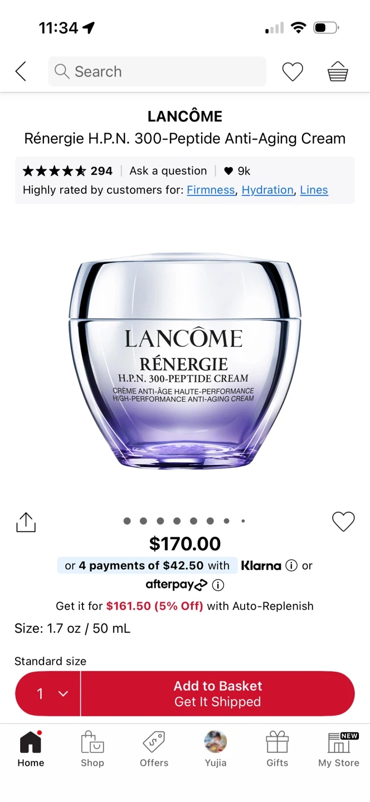Open Klarna info circle icon
370x802 pixels.
[x=291, y=565]
